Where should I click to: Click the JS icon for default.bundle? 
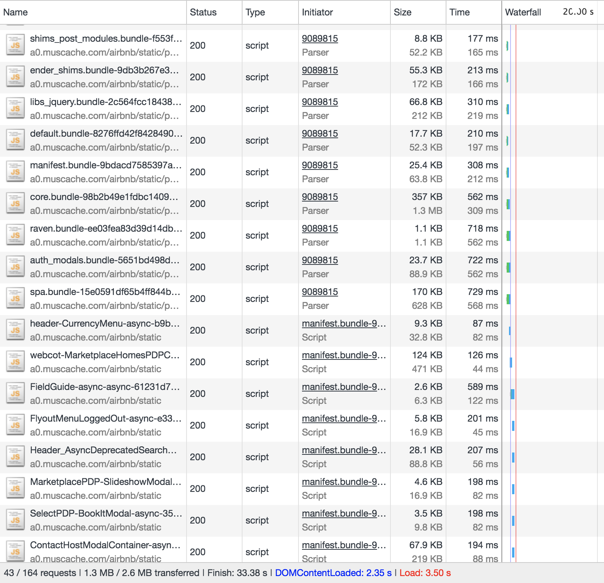click(x=15, y=140)
